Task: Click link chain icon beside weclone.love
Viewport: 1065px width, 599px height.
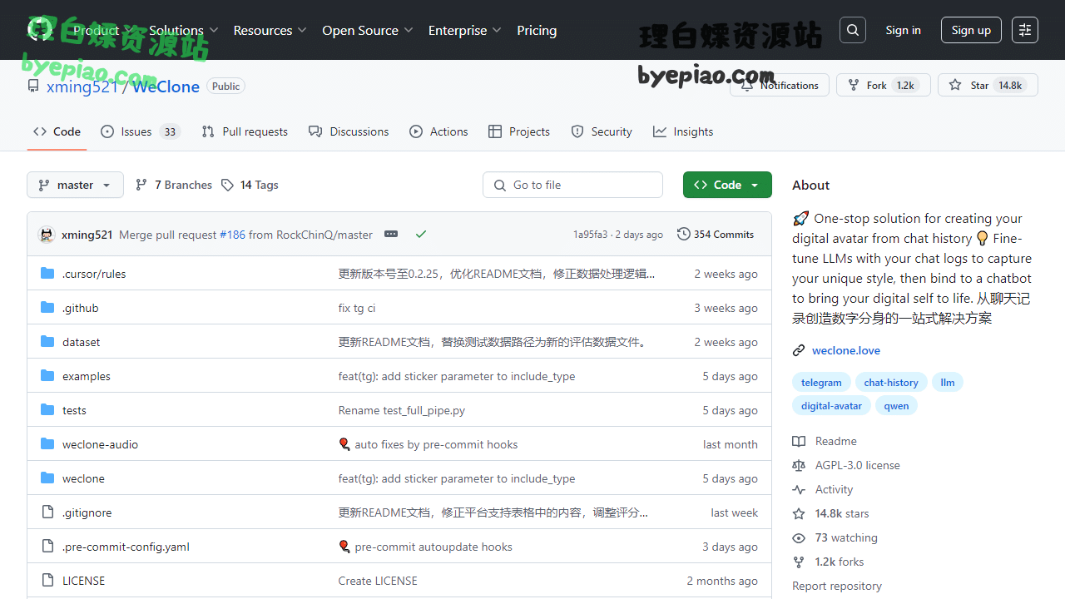Action: pos(799,350)
